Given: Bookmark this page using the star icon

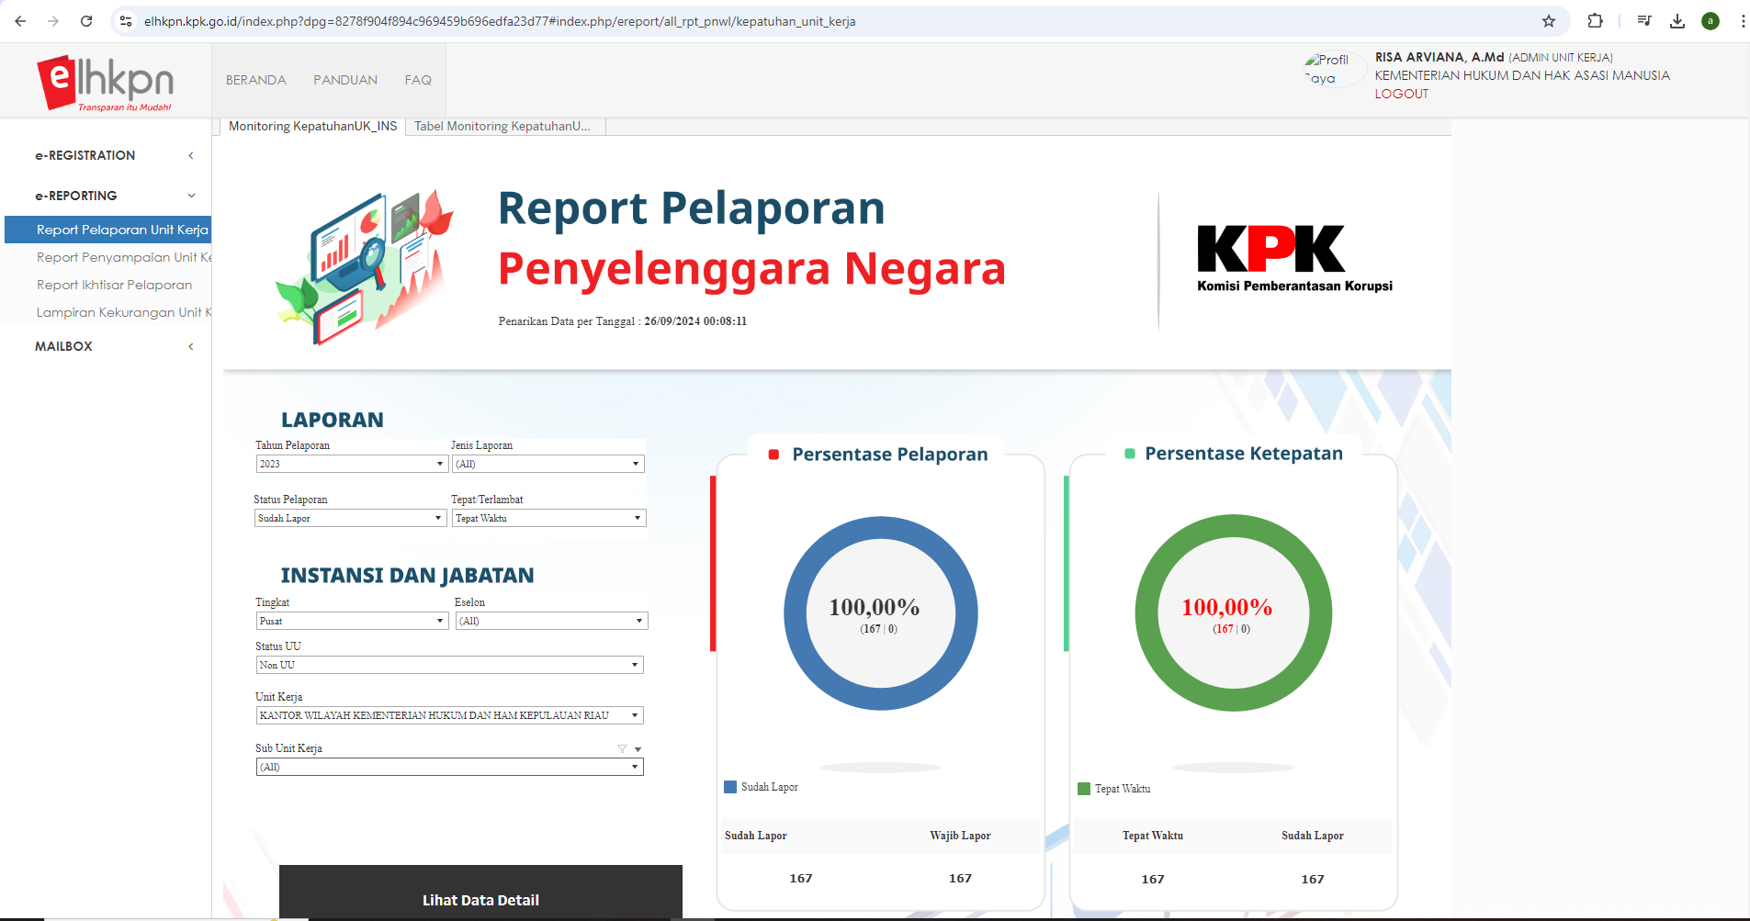Looking at the screenshot, I should 1549,21.
